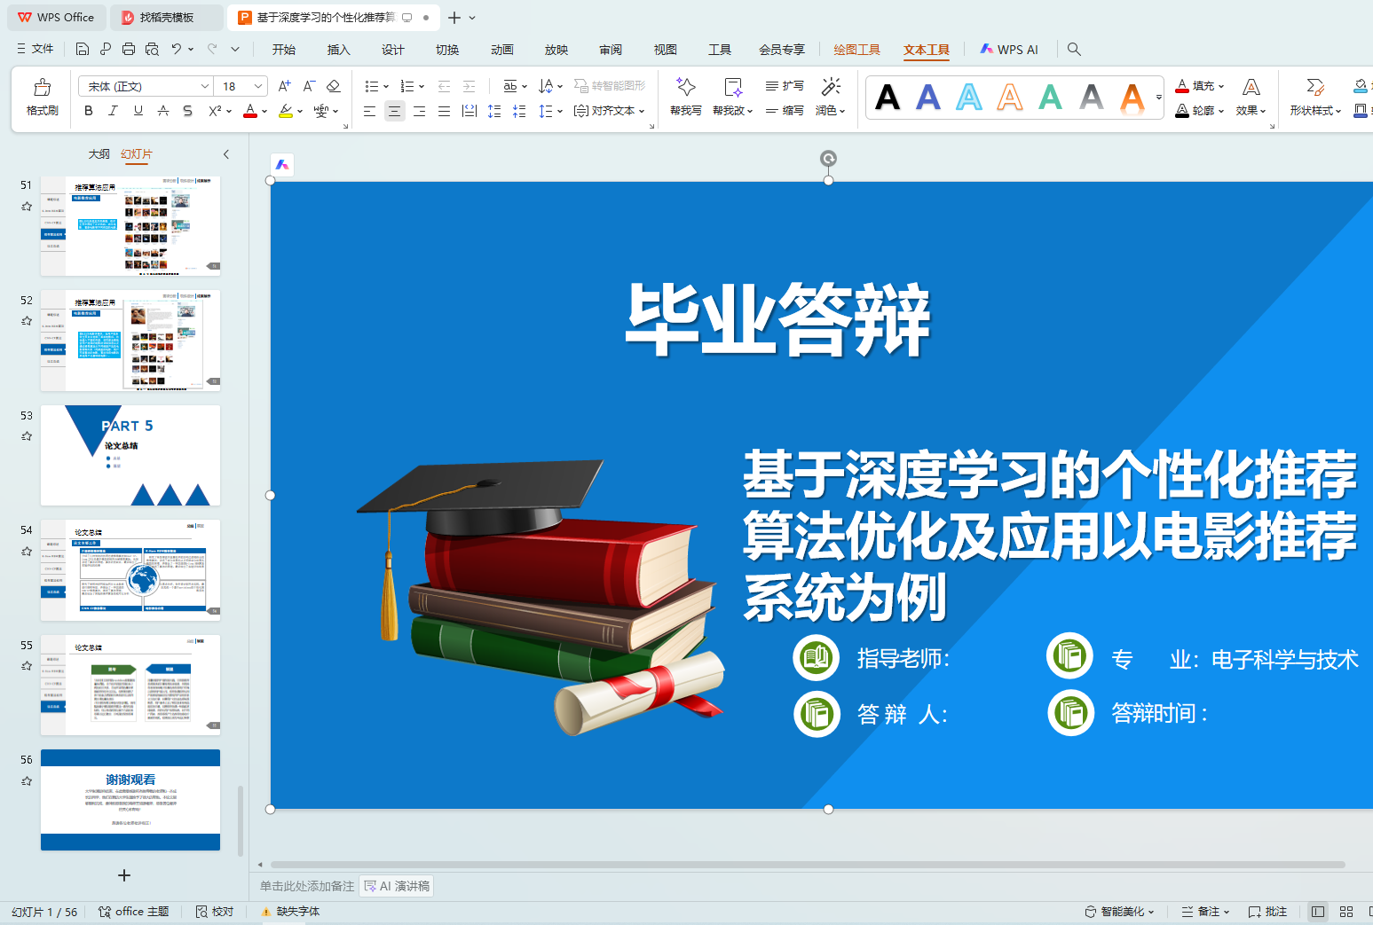Switch to the 大纲 outline tab
Image resolution: width=1373 pixels, height=925 pixels.
coord(99,154)
